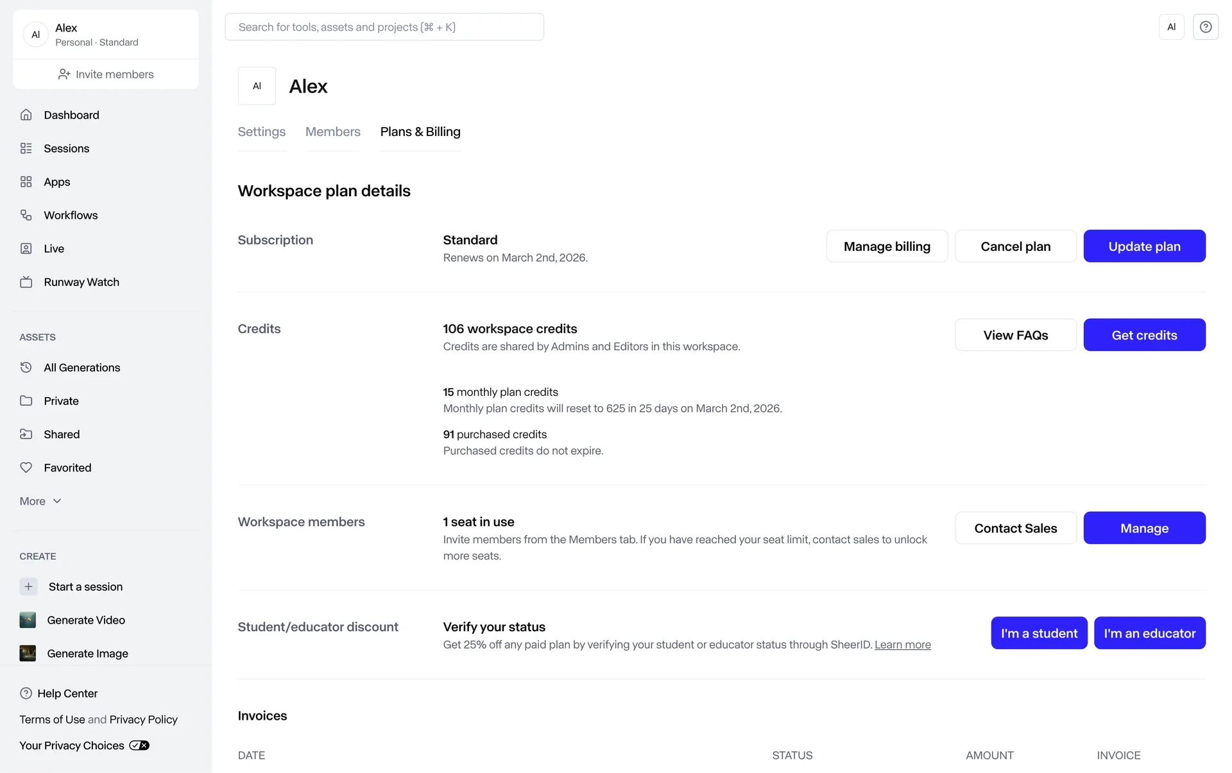Viewport: 1232px width, 773px height.
Task: Click the Manage members button
Action: 1145,528
